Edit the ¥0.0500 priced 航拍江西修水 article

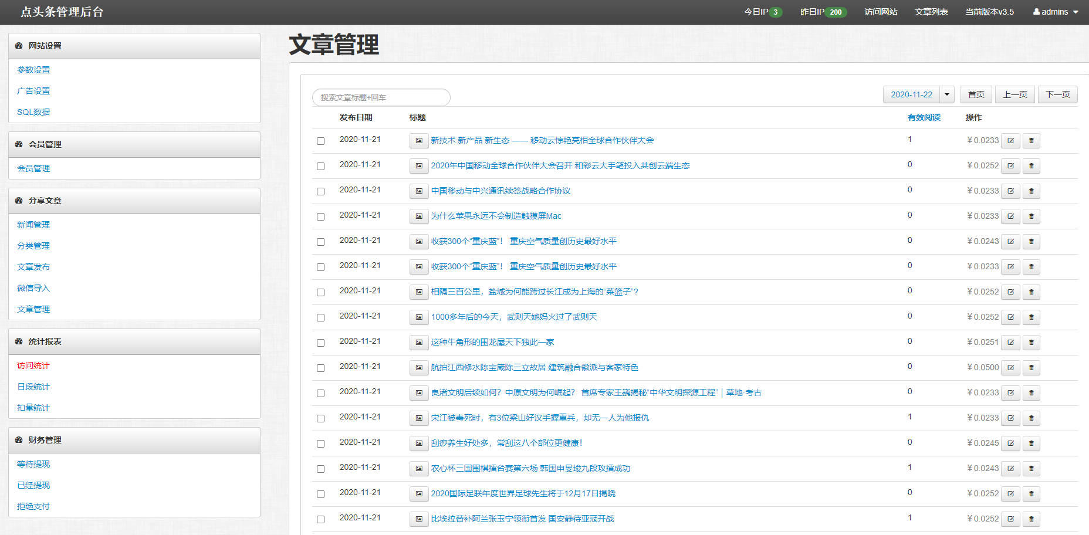(x=1010, y=368)
